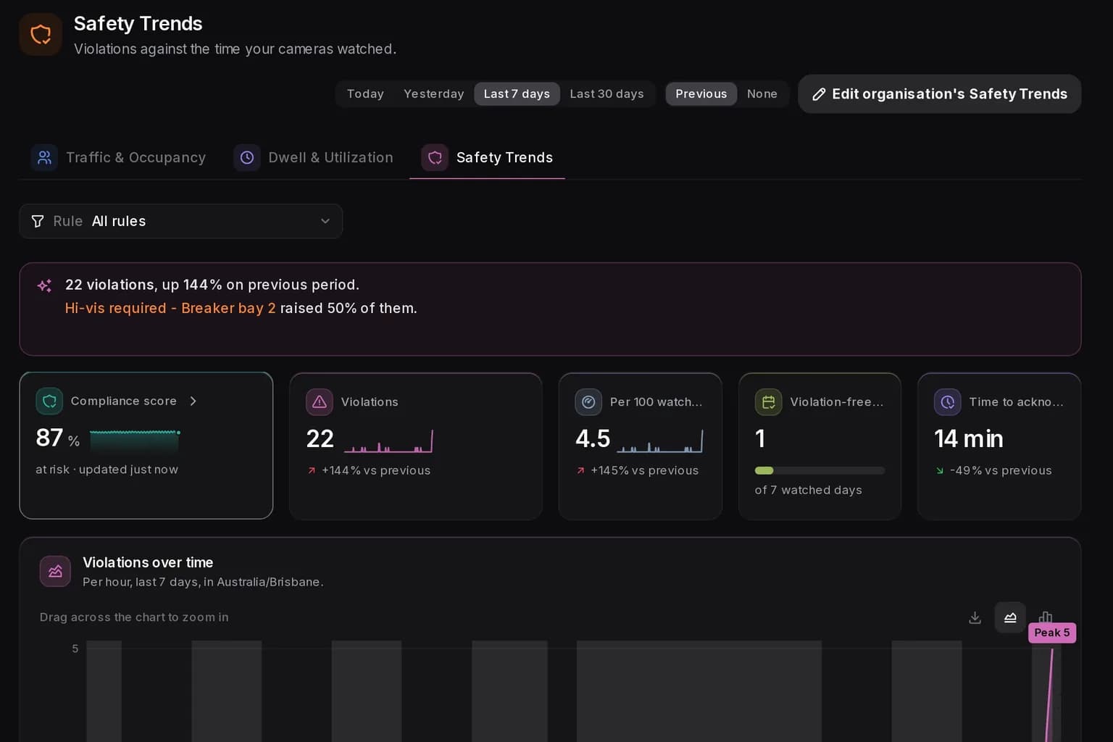Click the calendar icon on the Violation-free card
Screen dimensions: 1113x742
tap(768, 402)
